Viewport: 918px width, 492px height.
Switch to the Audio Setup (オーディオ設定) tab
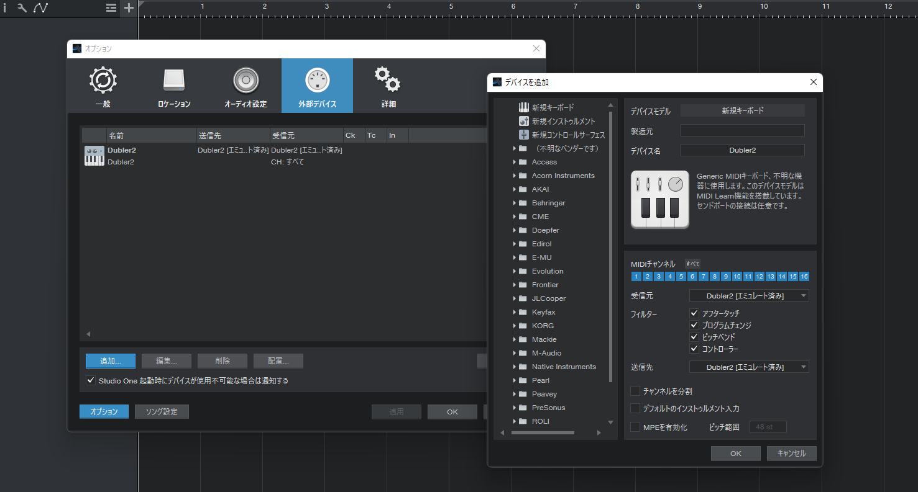click(x=246, y=86)
